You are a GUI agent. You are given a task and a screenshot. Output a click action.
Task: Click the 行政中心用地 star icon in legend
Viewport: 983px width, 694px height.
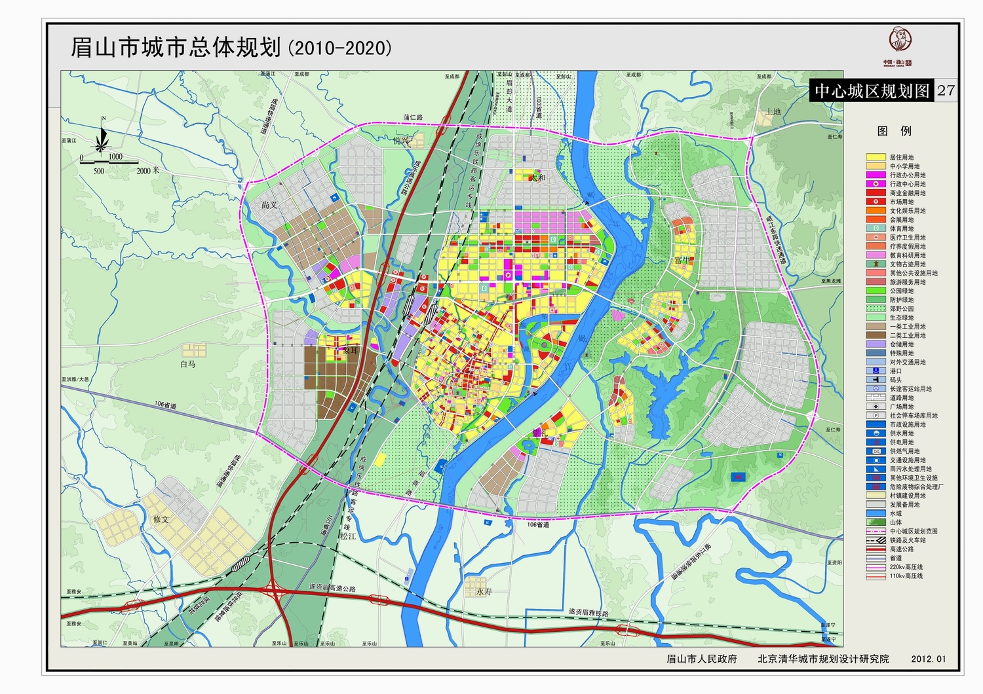[876, 184]
